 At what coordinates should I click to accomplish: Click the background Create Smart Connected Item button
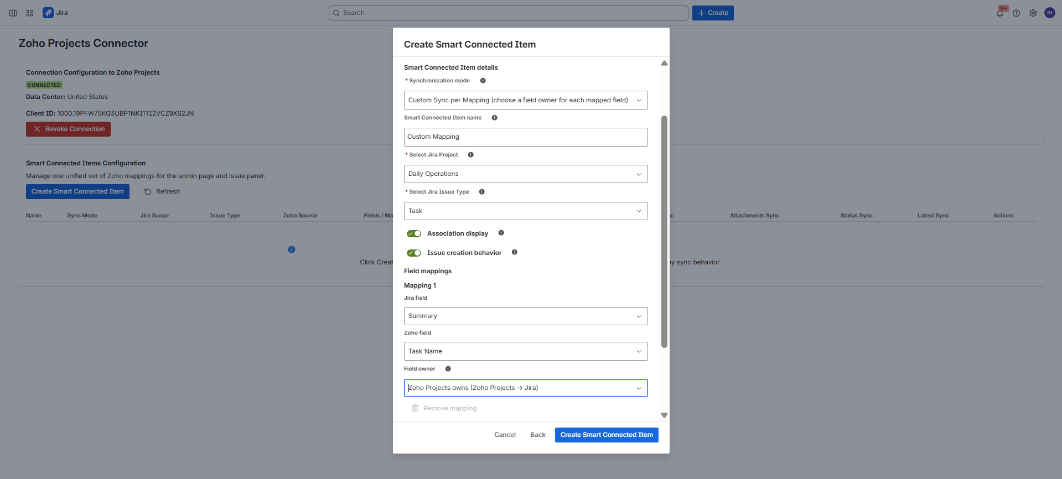point(77,191)
